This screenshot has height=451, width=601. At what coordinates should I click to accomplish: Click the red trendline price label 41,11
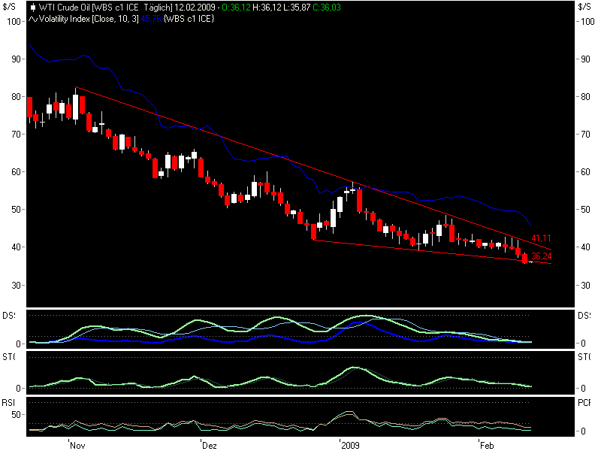[x=541, y=238]
